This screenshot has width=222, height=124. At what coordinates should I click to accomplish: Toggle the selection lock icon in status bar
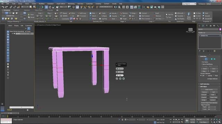coord(122,120)
